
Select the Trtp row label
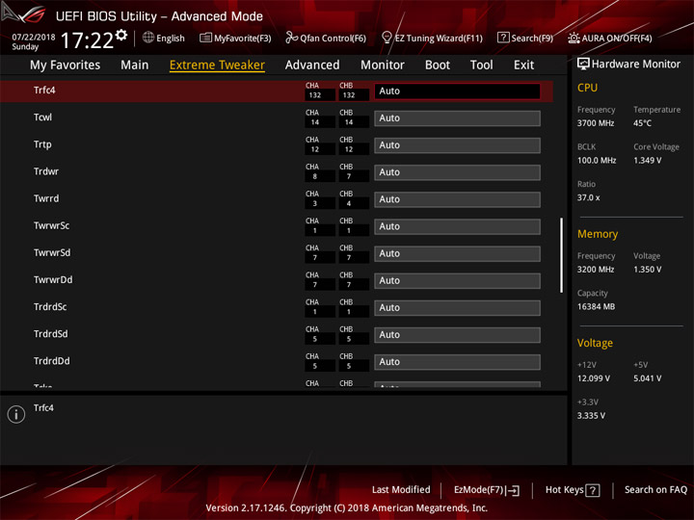pyautogui.click(x=42, y=144)
